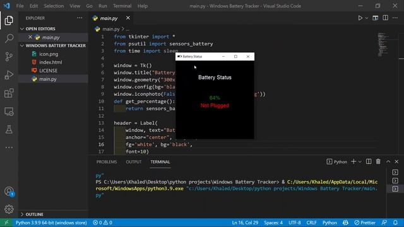Close the main.py editor tab
Viewport: 404px width, 227px height.
[128, 18]
